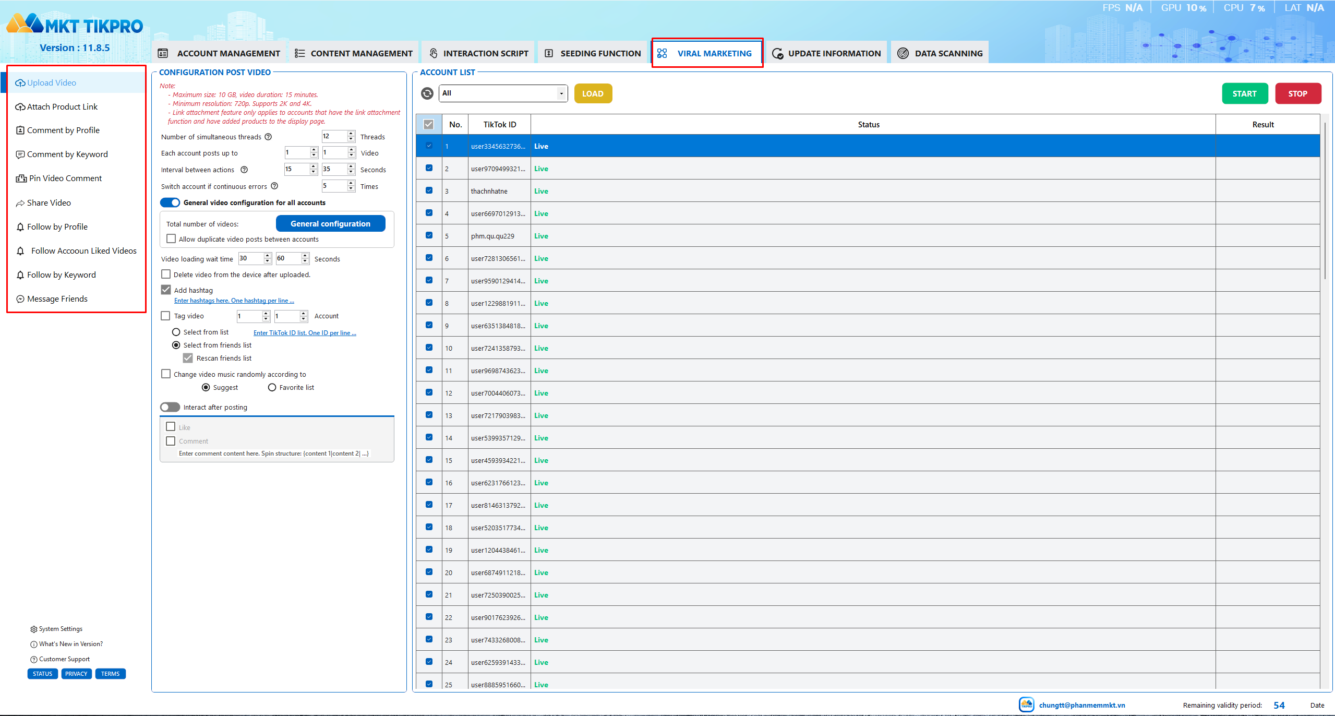Open the Data Scanning tab
The image size is (1335, 716).
[940, 53]
